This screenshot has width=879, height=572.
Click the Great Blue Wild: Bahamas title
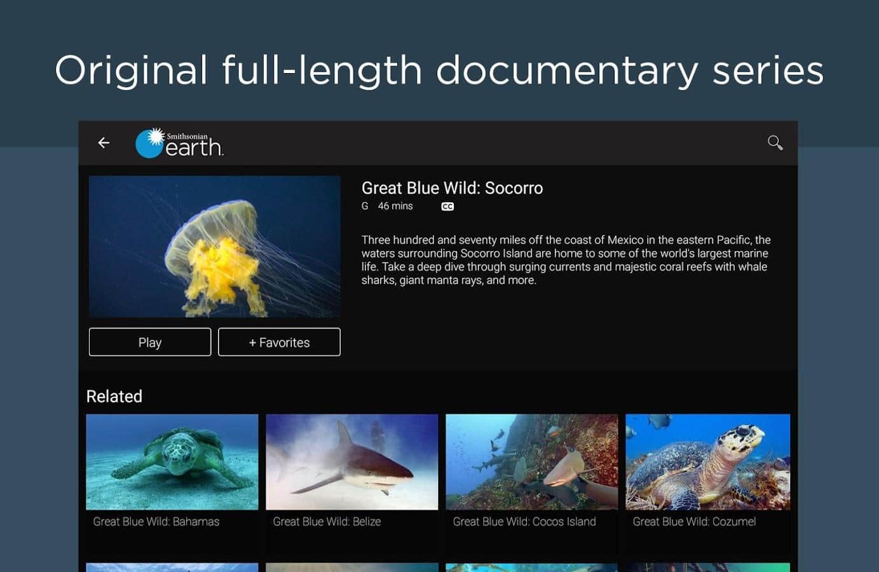(x=156, y=522)
